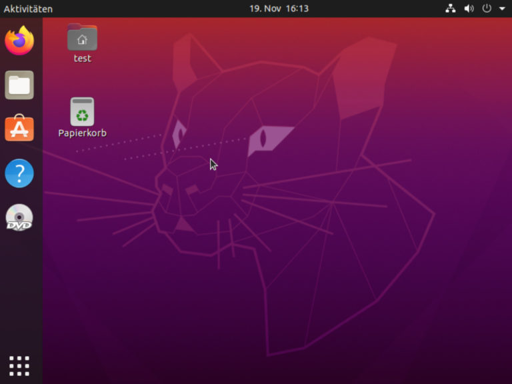
Task: Click the power icon in top bar
Action: pyautogui.click(x=487, y=9)
